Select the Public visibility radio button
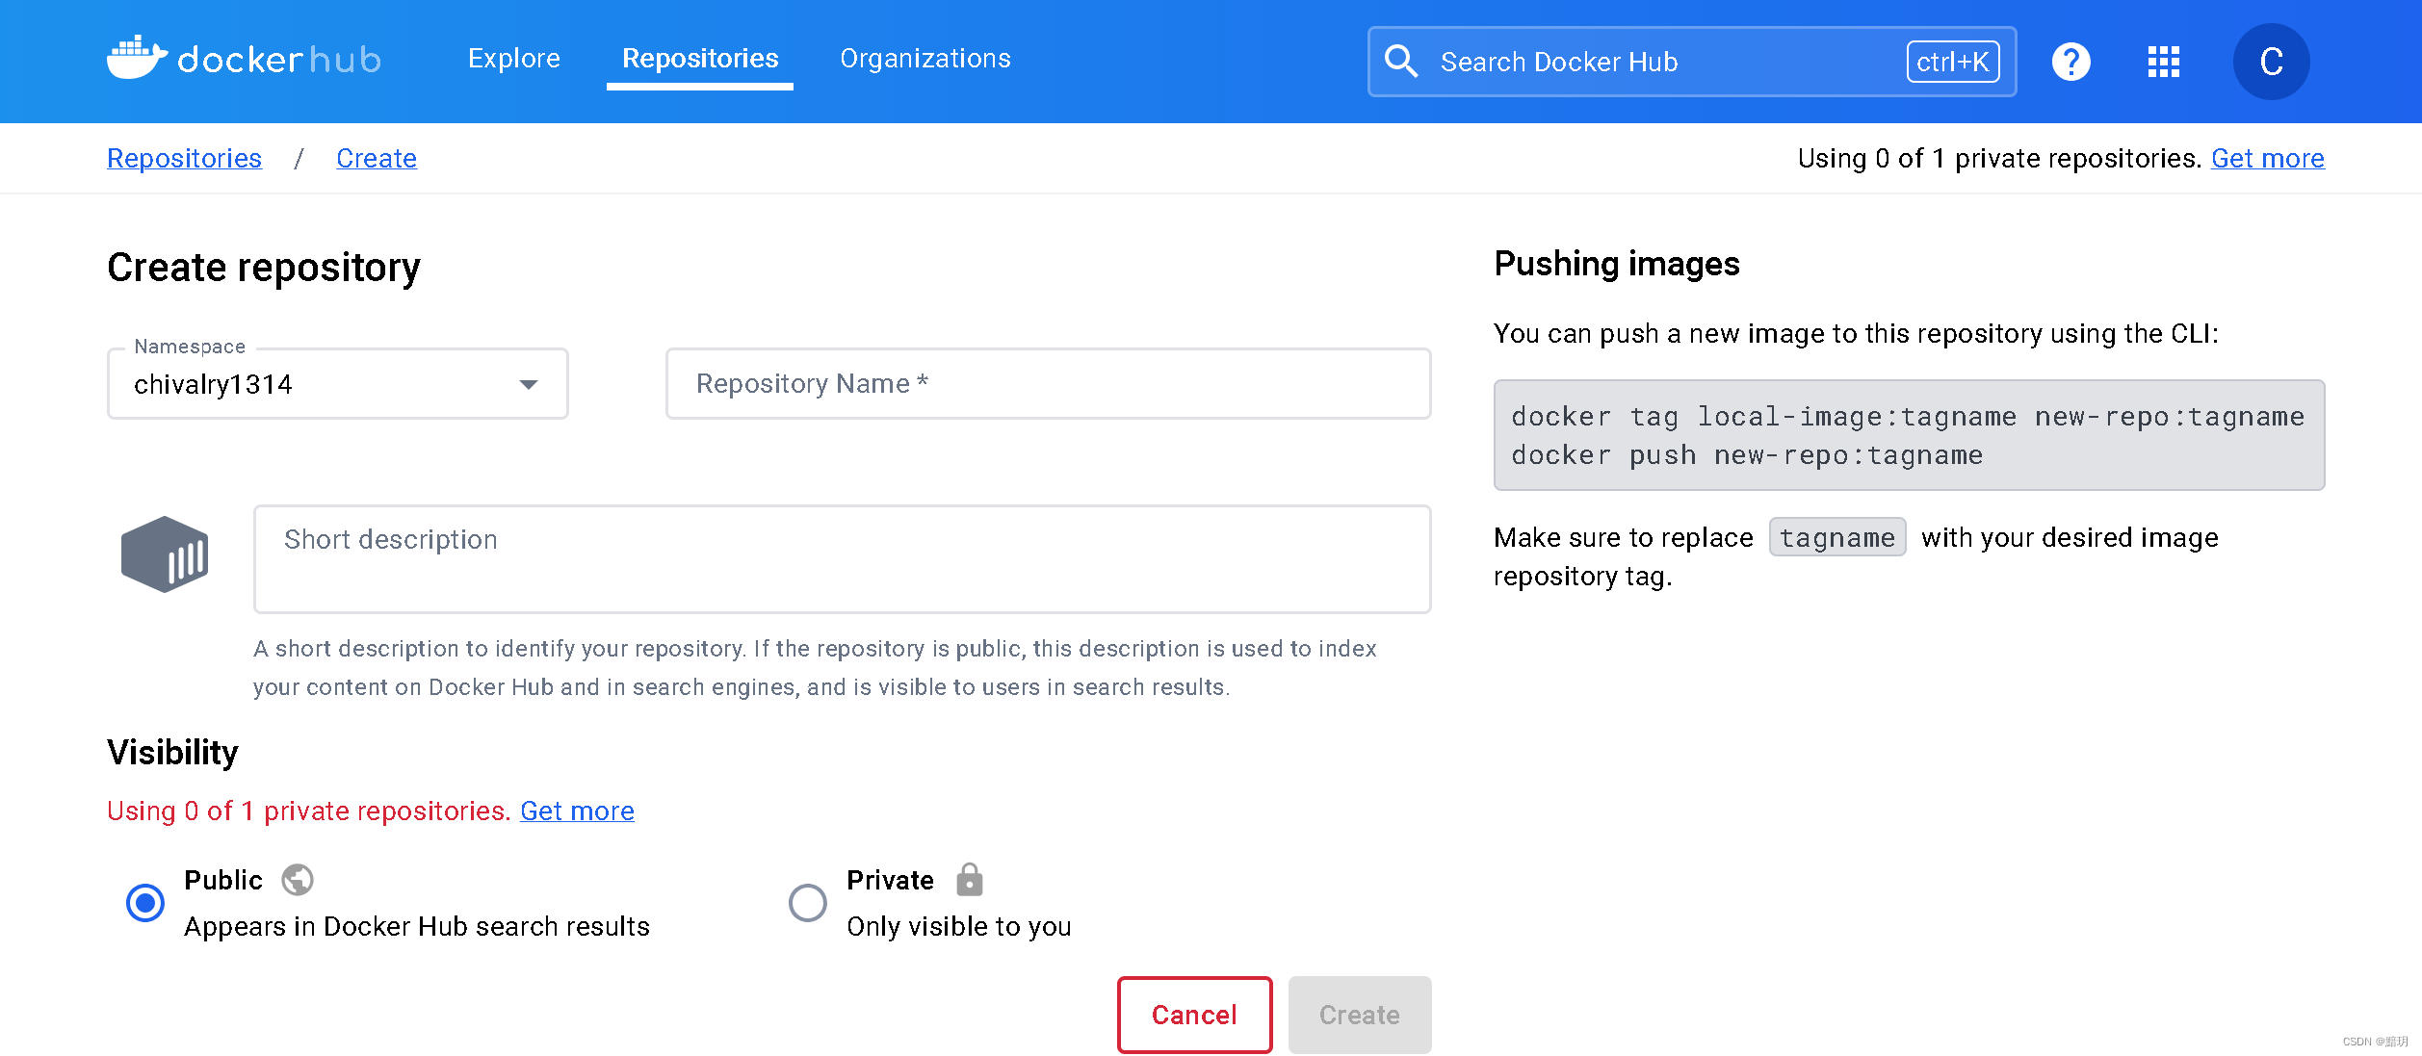This screenshot has height=1056, width=2422. (x=145, y=903)
